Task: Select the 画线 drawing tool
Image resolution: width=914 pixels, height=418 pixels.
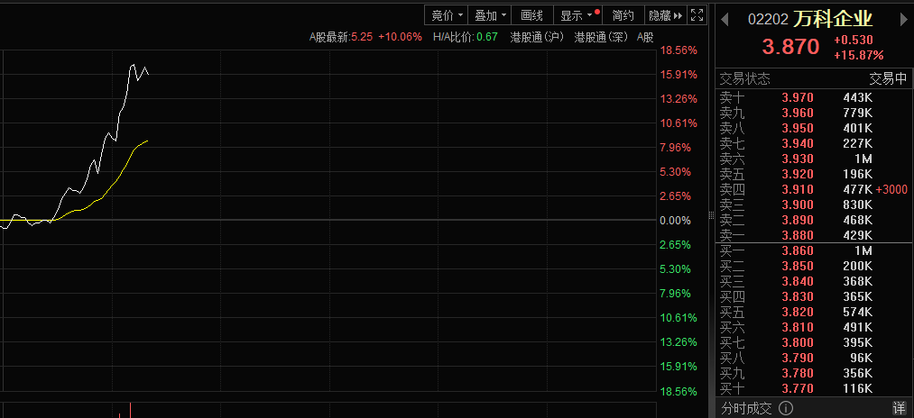Action: 533,14
